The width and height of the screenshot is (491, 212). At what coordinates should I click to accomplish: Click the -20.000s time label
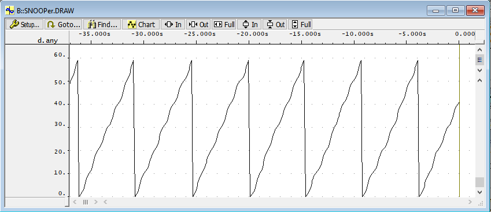click(252, 34)
